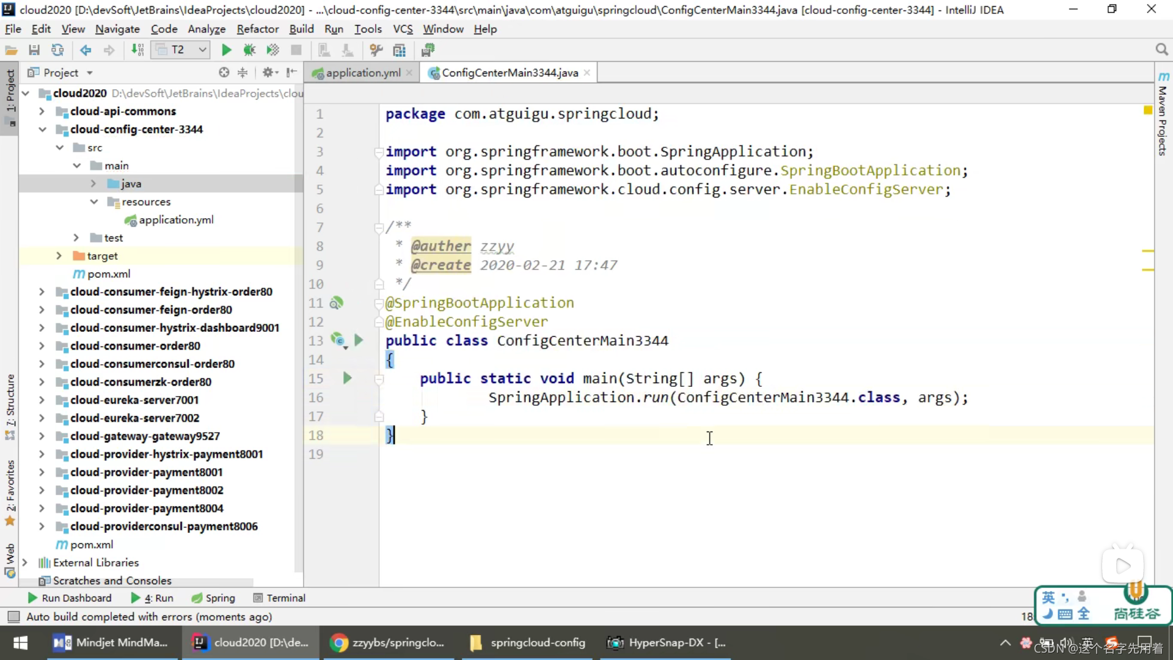Viewport: 1173px width, 660px height.
Task: Click the SDK chip icon in toolbar
Action: (x=428, y=50)
